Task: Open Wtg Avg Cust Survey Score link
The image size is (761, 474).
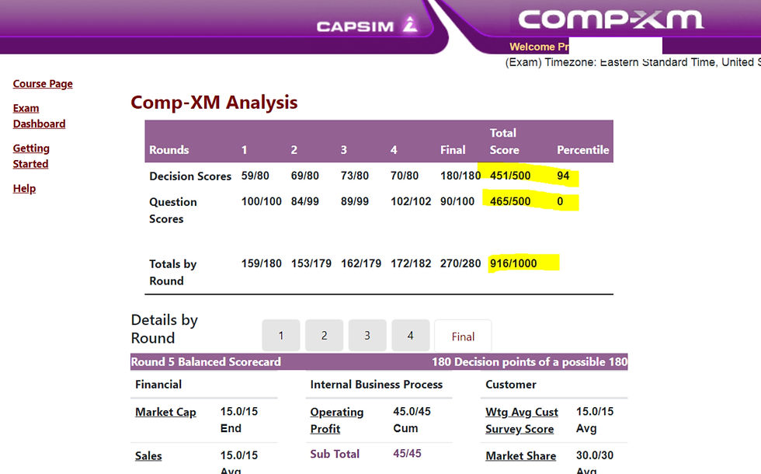Action: tap(522, 420)
